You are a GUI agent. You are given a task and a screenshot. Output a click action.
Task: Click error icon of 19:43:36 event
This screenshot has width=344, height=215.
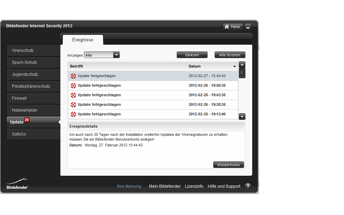[73, 95]
